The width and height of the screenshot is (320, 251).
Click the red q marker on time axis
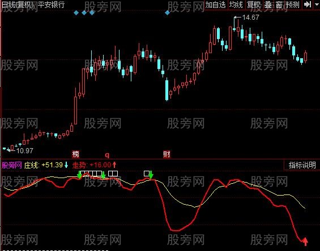pyautogui.click(x=107, y=155)
